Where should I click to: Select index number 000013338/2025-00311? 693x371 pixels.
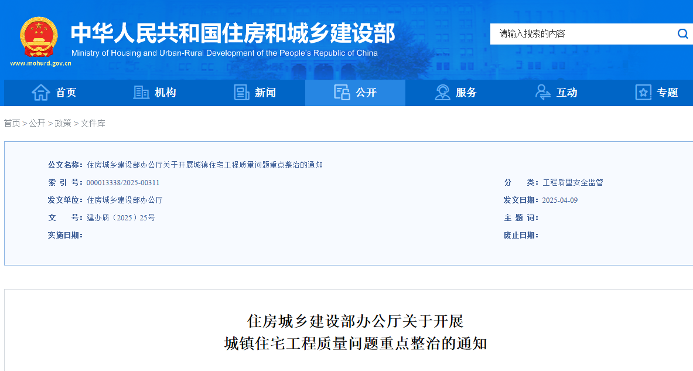[123, 183]
